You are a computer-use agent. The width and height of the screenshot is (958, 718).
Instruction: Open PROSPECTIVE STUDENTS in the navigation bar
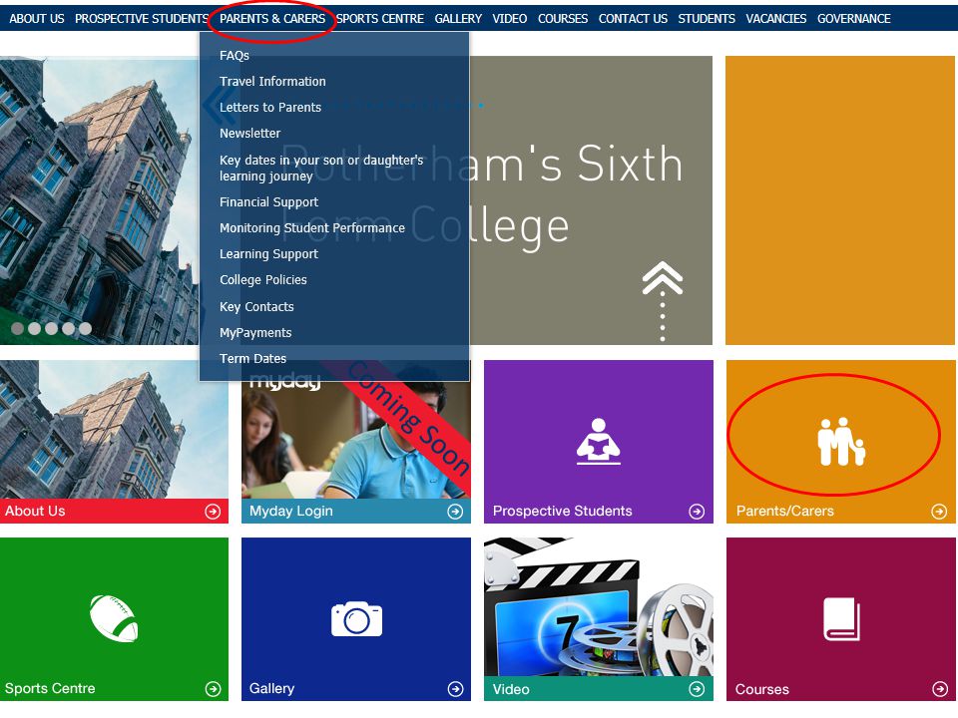tap(142, 19)
